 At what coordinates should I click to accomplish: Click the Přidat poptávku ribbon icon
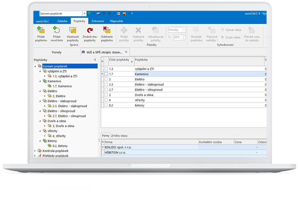(x=41, y=30)
